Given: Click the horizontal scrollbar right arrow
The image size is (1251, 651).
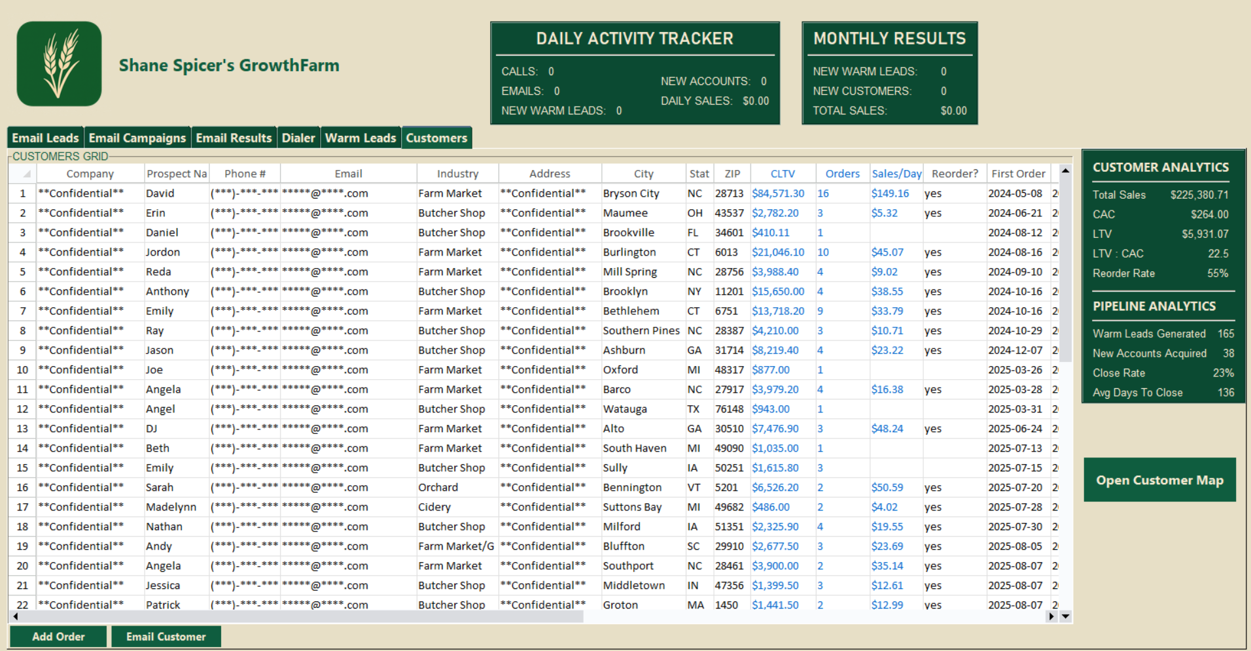Looking at the screenshot, I should coord(1051,616).
